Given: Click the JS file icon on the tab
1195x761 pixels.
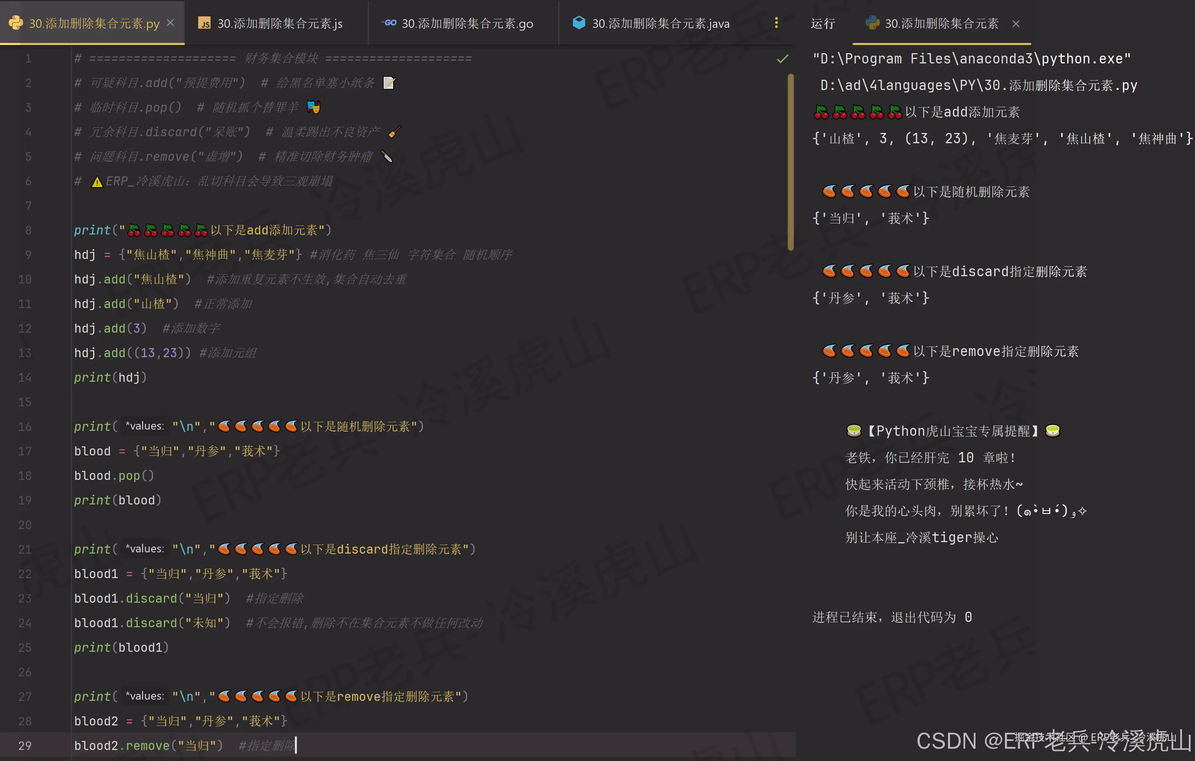Looking at the screenshot, I should pyautogui.click(x=204, y=23).
